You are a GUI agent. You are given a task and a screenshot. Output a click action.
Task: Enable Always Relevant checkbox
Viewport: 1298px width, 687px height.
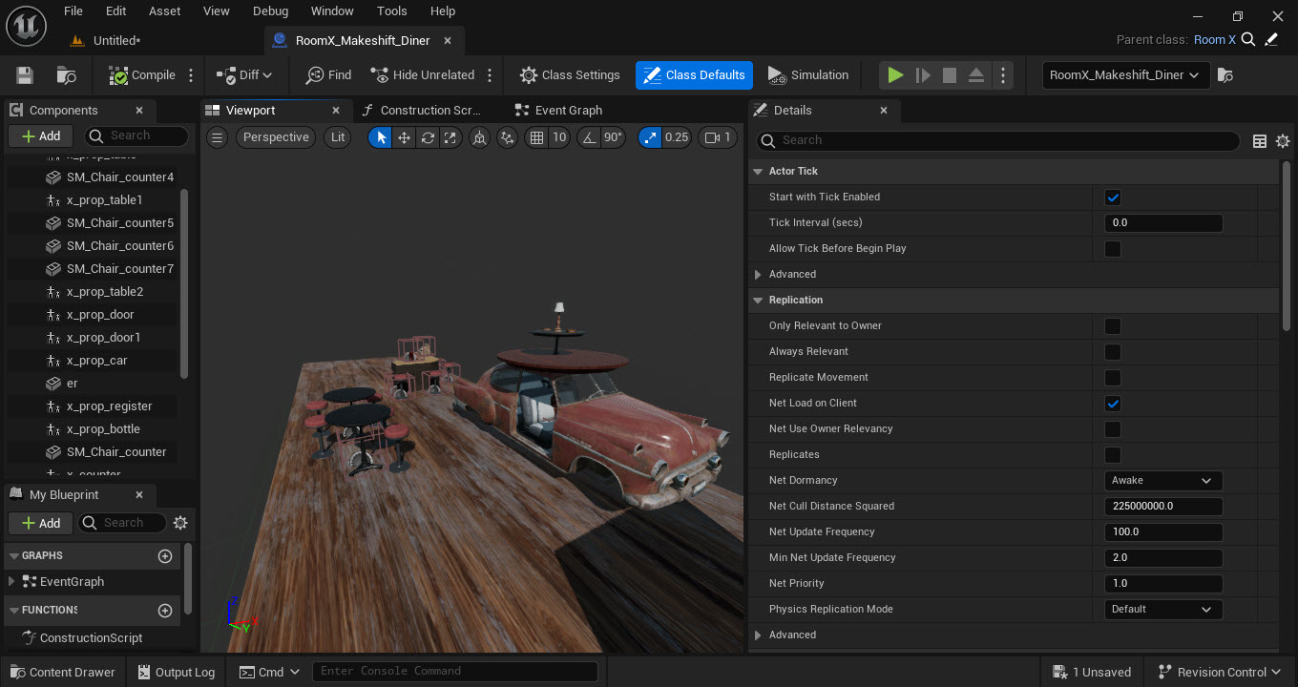(1112, 352)
